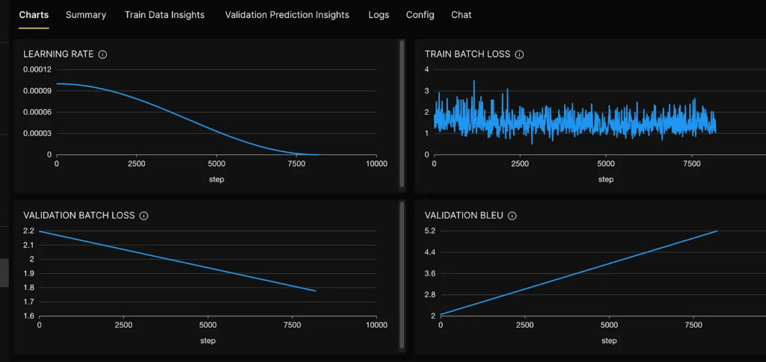Open the Logs tab
This screenshot has width=766, height=362.
point(379,15)
